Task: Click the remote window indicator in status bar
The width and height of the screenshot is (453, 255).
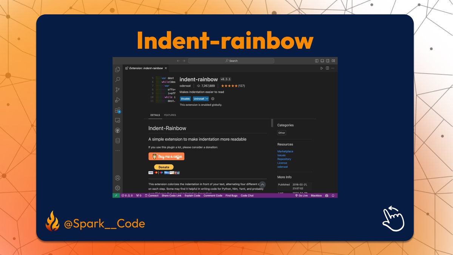Action: point(116,196)
